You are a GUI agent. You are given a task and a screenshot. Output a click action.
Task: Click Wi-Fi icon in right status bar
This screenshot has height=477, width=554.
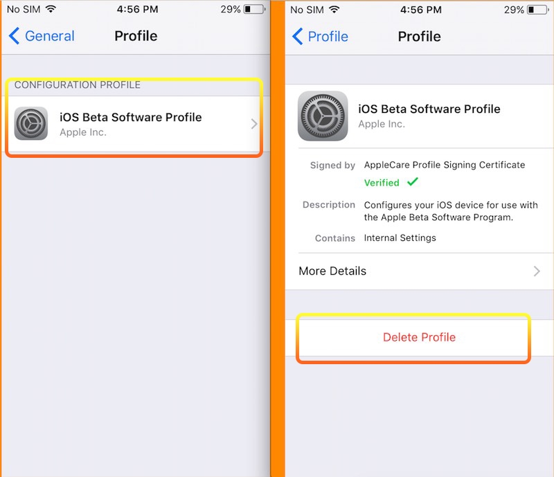coord(334,10)
